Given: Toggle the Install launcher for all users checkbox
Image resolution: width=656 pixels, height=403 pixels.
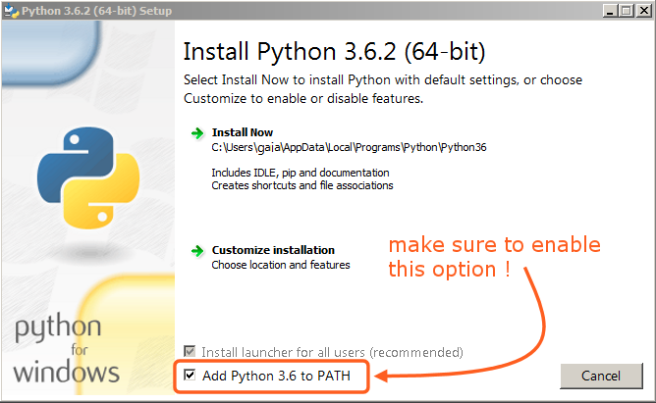Looking at the screenshot, I should pos(190,351).
